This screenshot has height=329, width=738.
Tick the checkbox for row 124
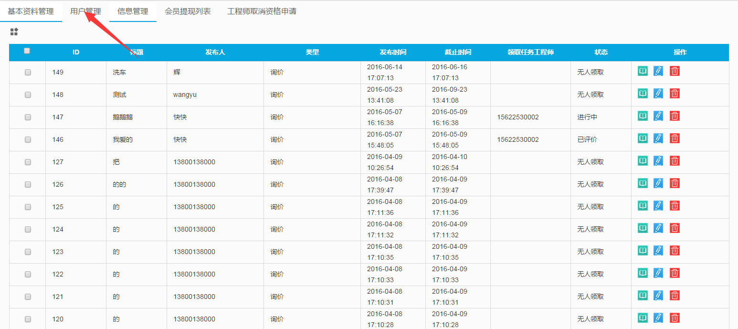click(28, 229)
